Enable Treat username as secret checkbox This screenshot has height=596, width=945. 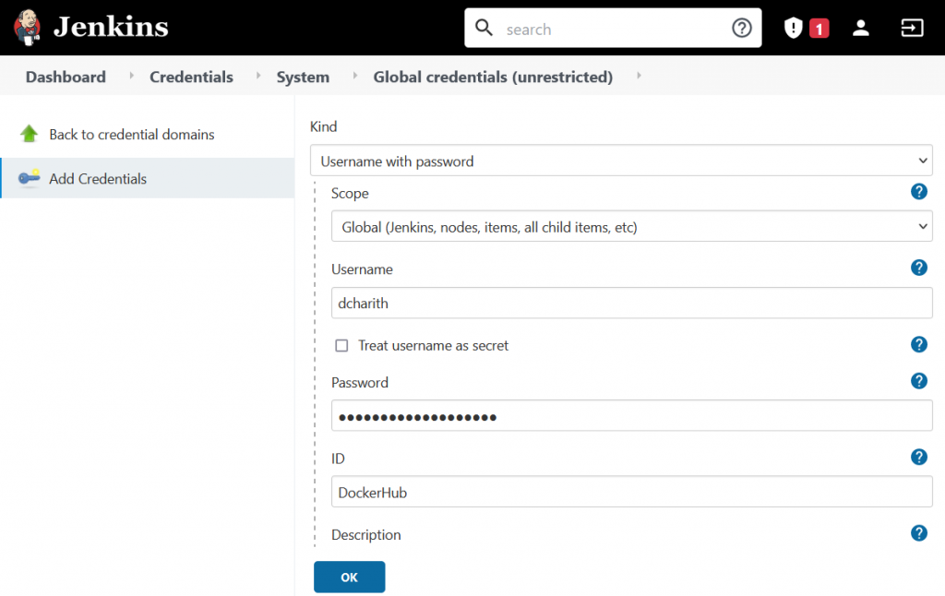pos(341,345)
